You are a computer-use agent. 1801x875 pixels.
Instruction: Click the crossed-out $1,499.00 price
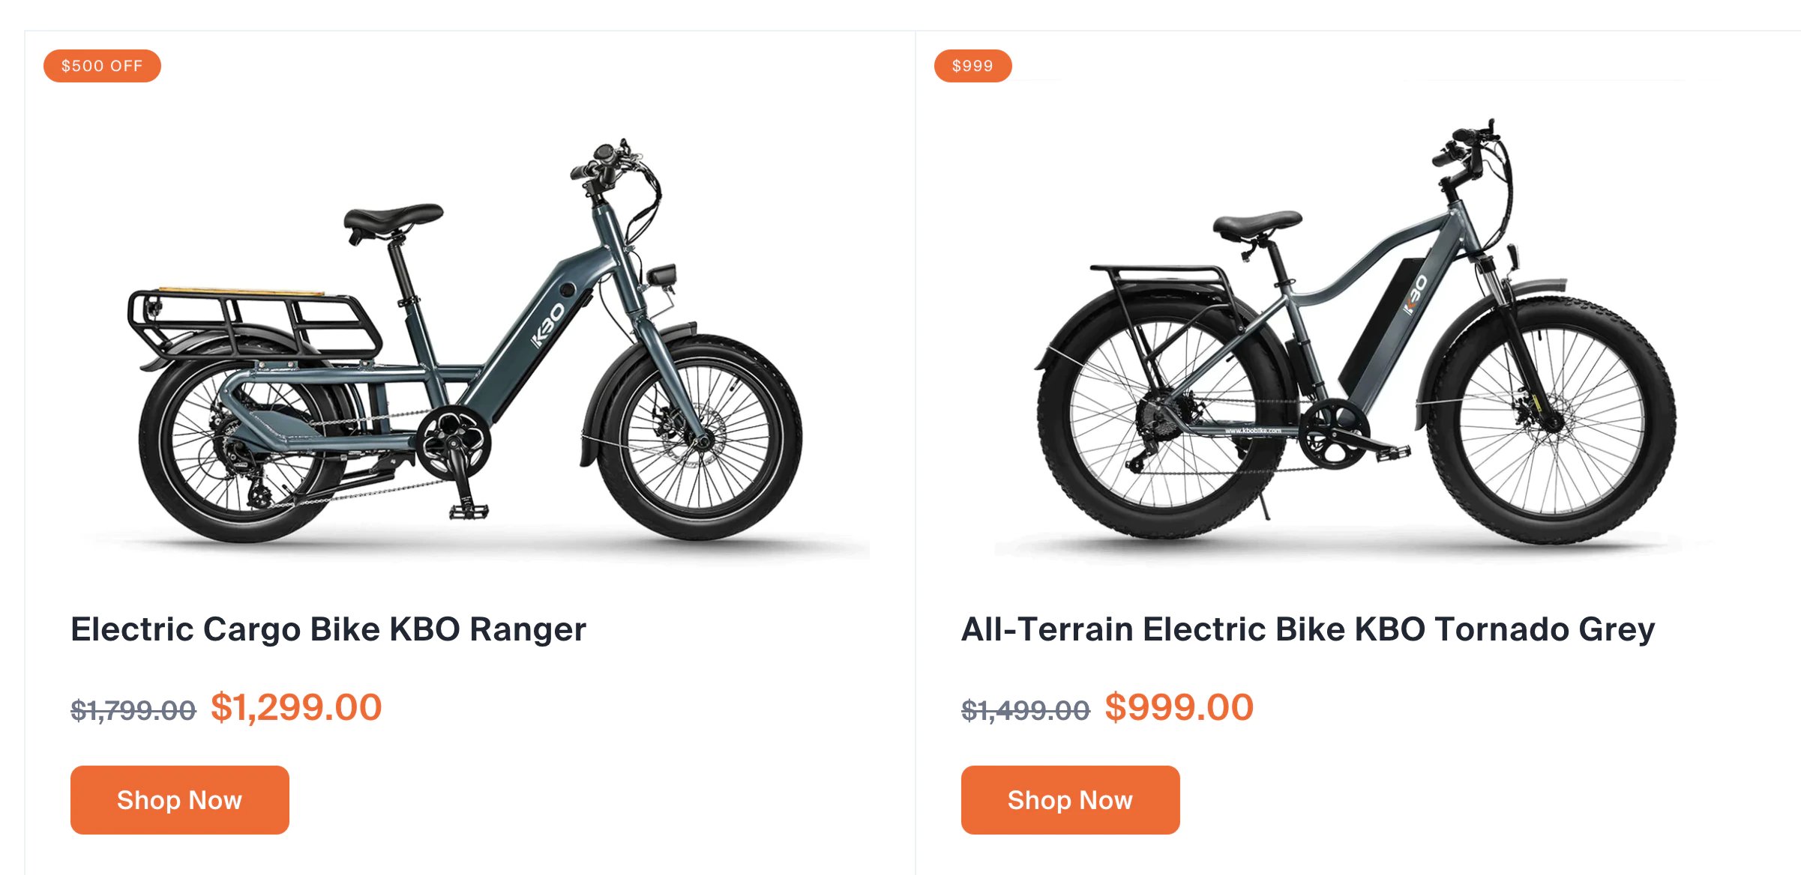tap(1026, 709)
